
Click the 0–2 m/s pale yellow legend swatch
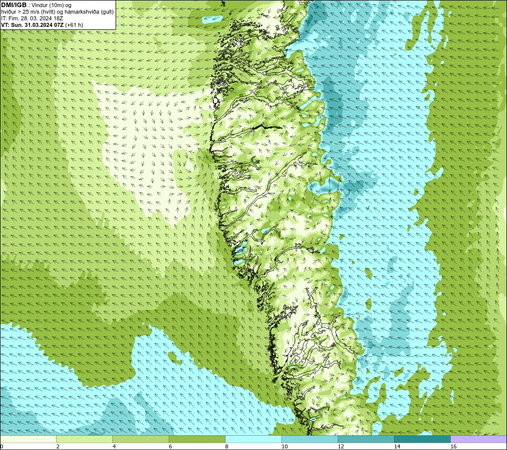point(28,439)
